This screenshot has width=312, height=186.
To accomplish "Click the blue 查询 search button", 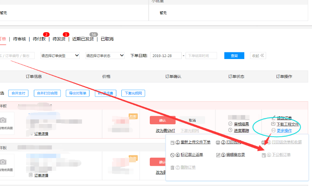I will [x=234, y=56].
